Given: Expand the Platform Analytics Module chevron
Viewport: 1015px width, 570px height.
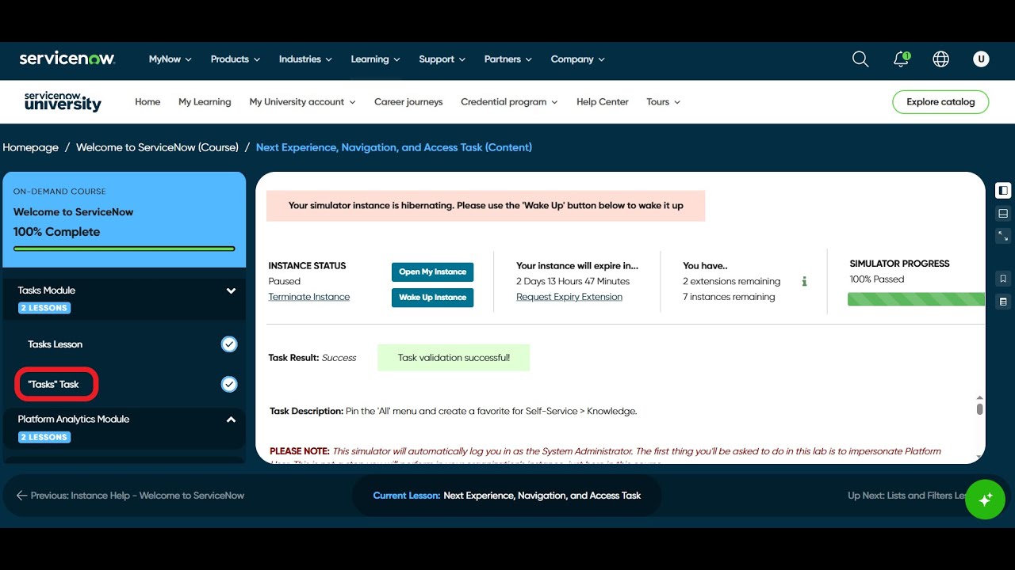Looking at the screenshot, I should point(231,420).
